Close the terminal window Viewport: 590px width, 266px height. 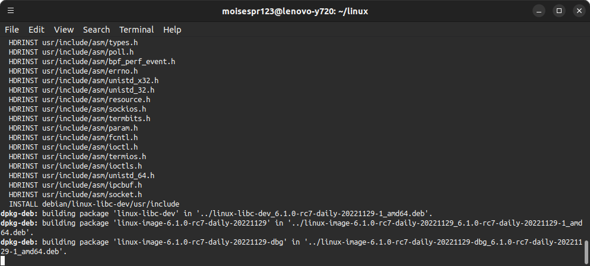(x=579, y=11)
